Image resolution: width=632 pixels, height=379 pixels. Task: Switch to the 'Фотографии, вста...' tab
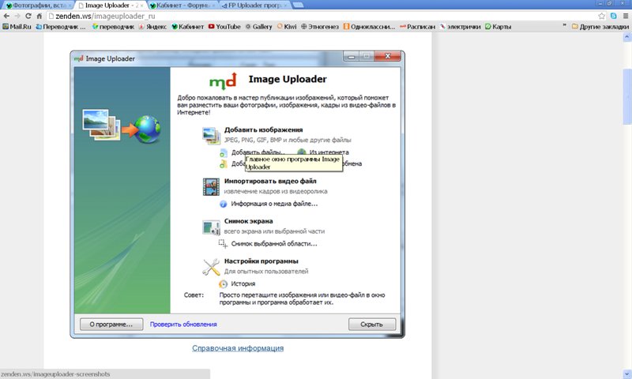point(36,6)
